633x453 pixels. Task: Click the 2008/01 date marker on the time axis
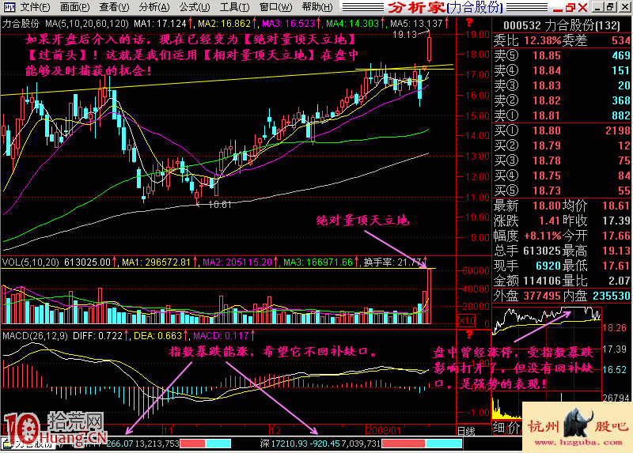tap(384, 430)
